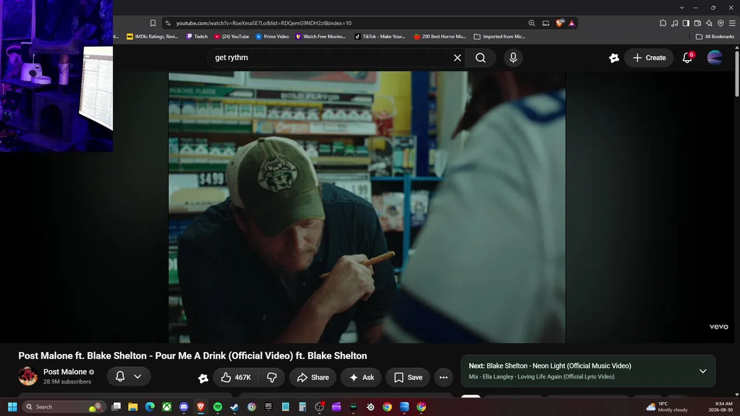Open the Extensions puzzle icon
This screenshot has height=416, width=740.
663,23
